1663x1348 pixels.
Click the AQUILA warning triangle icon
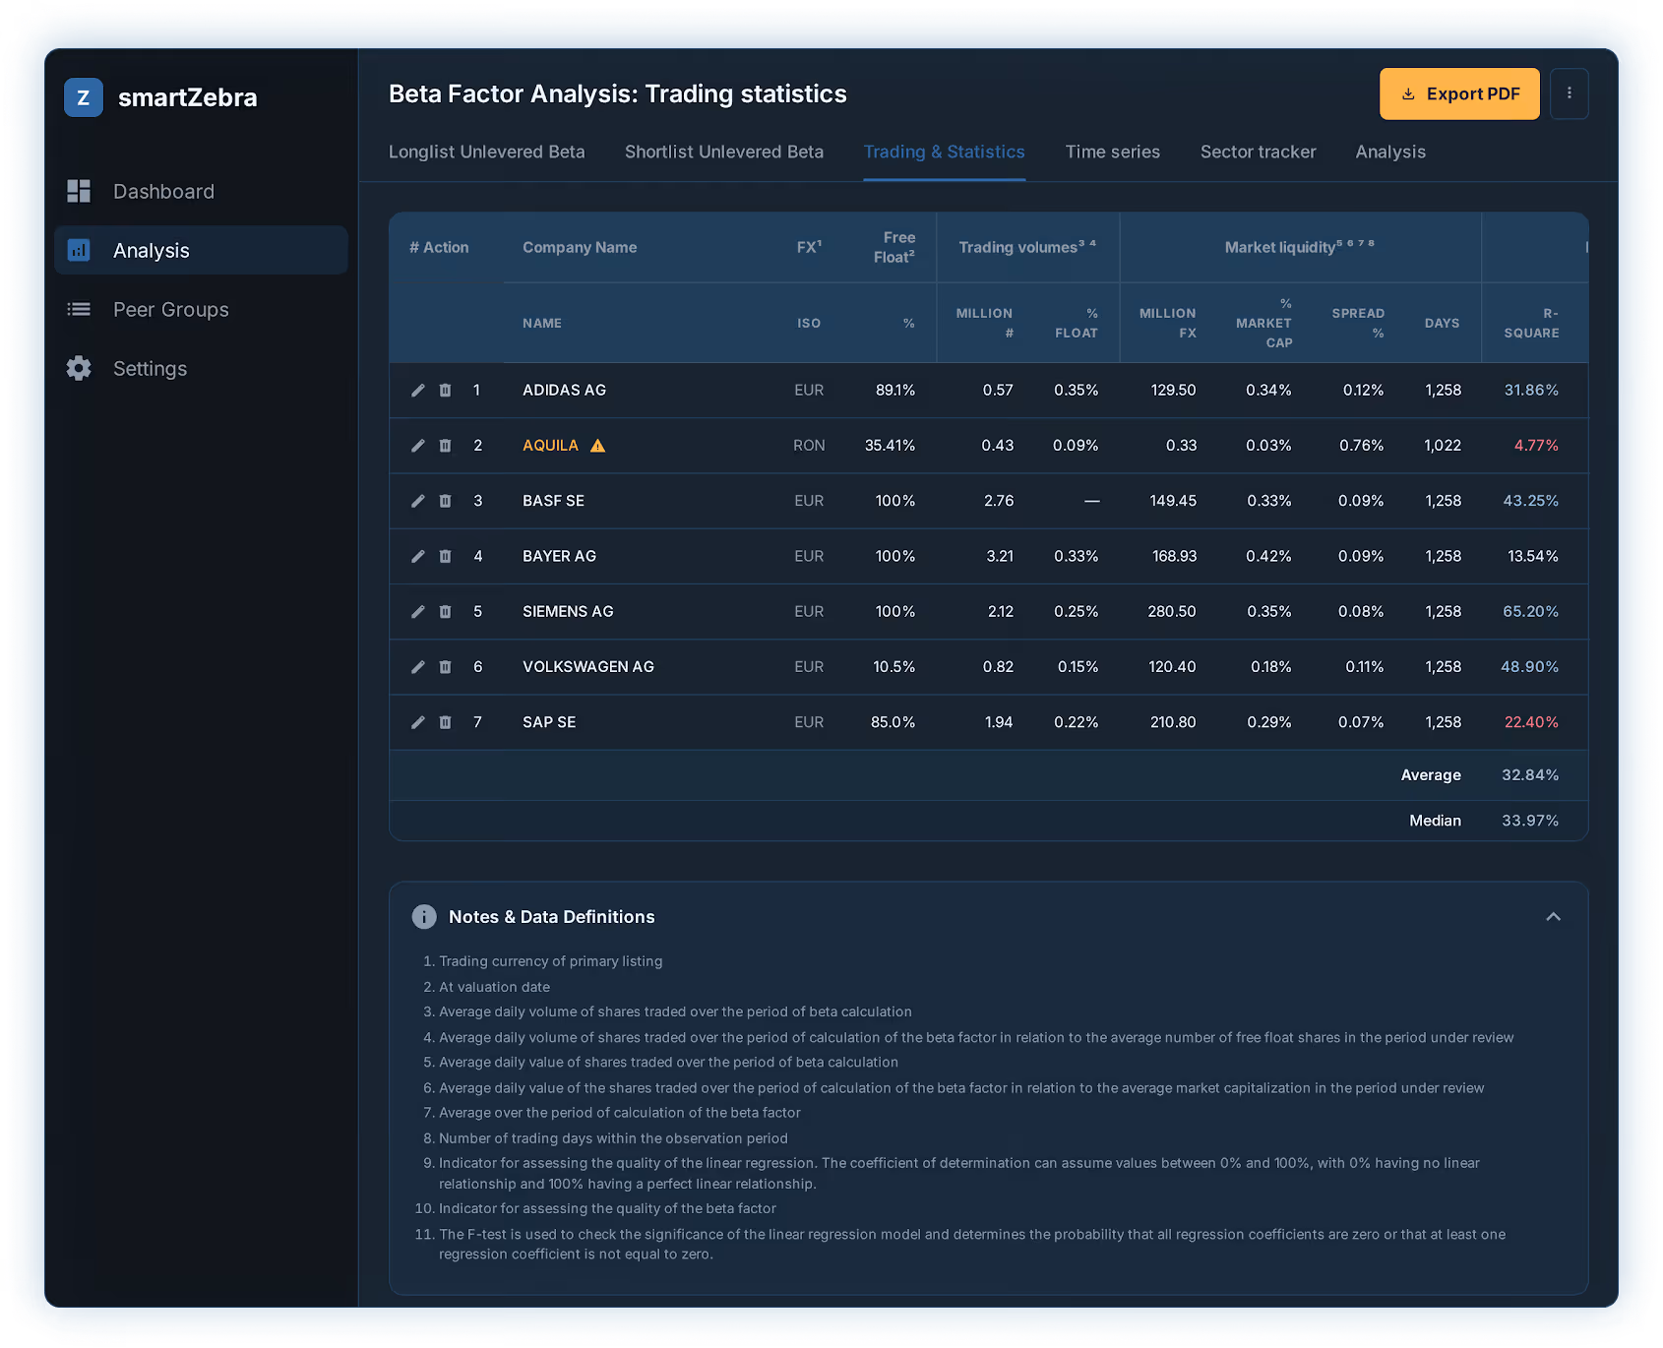point(597,446)
